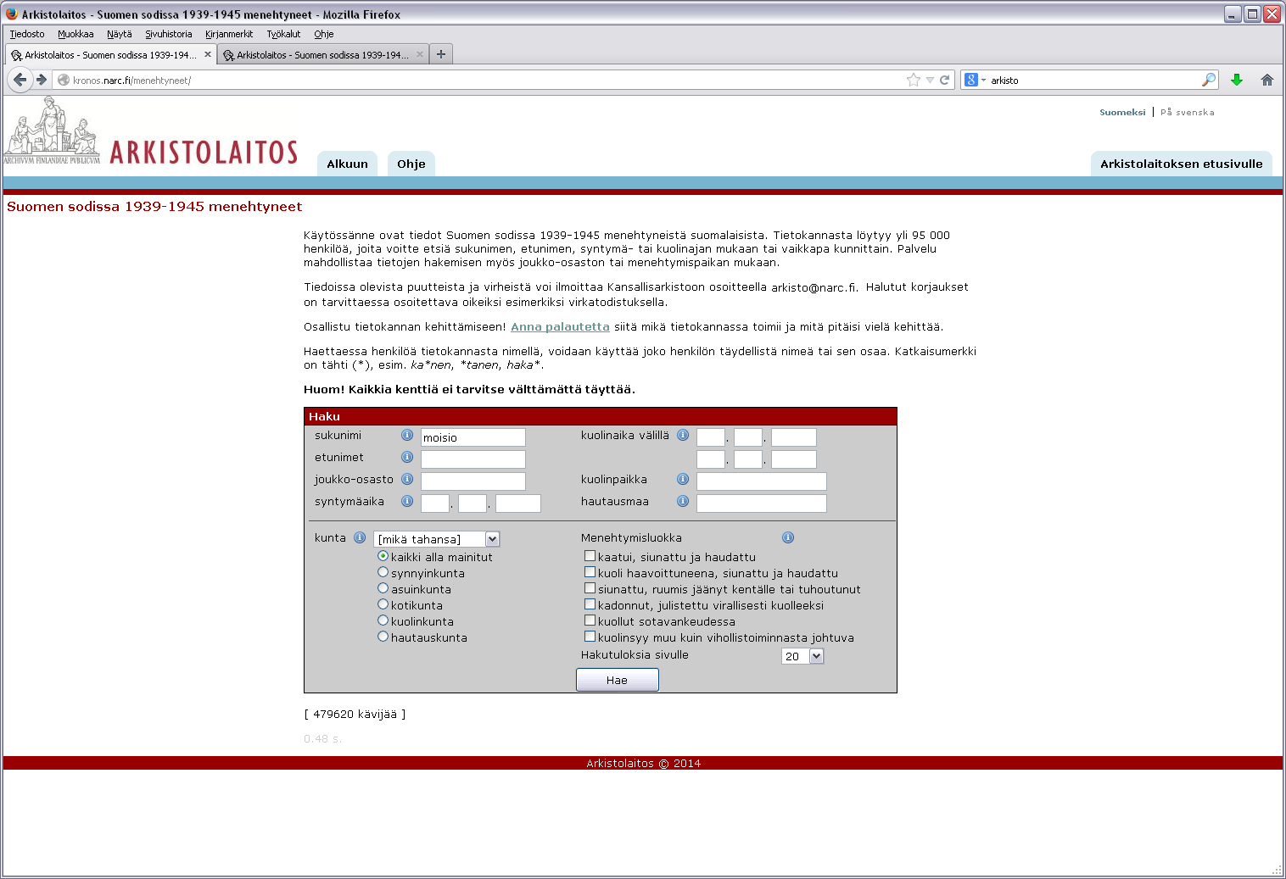Viewport: 1286px width, 879px height.
Task: Open a new tab with the plus button
Action: [x=441, y=54]
